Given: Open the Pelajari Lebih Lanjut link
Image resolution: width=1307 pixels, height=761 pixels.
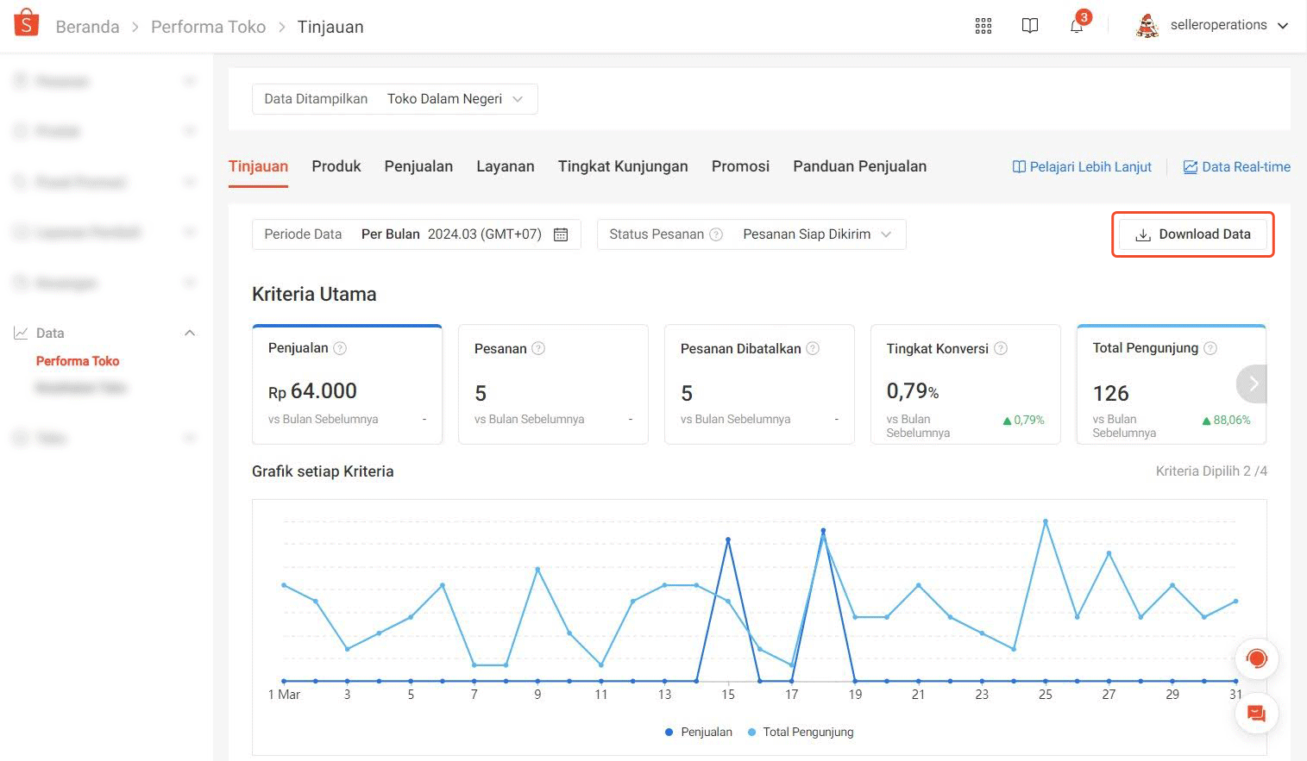Looking at the screenshot, I should 1082,166.
